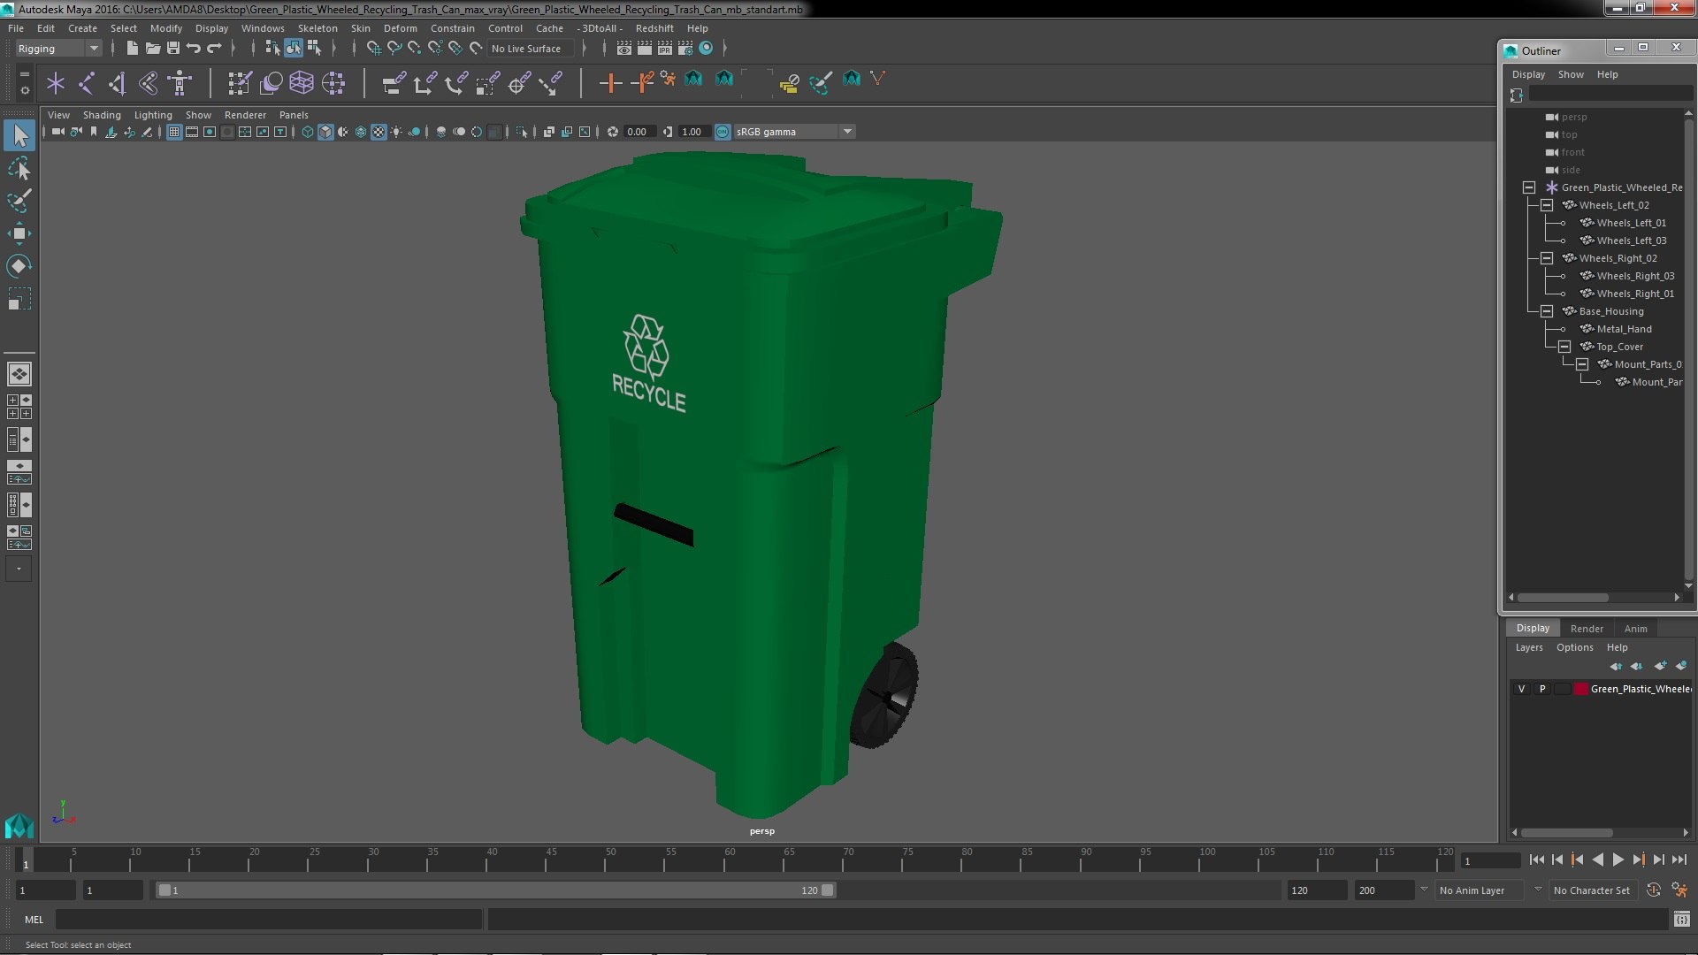Click the viewport gamma value field 1.00

pyautogui.click(x=692, y=132)
